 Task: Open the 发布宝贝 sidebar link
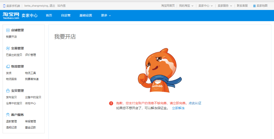tap(12, 97)
